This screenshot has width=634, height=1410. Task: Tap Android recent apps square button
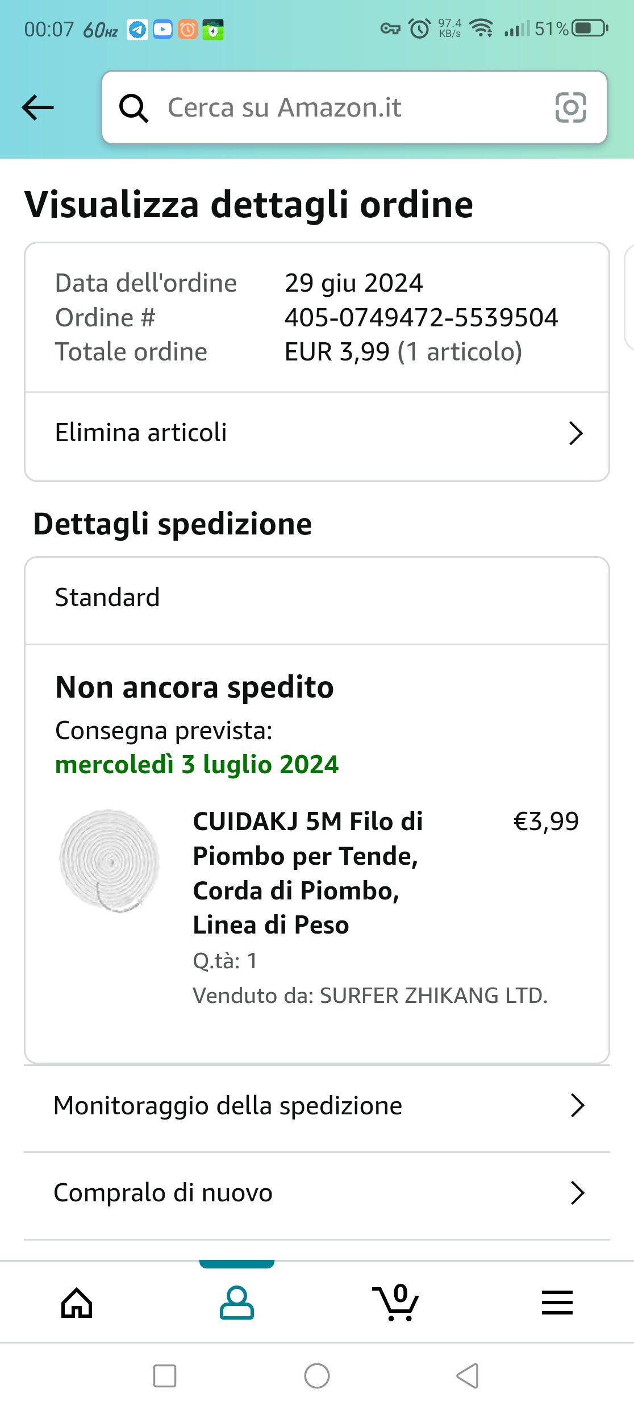pos(165,1376)
